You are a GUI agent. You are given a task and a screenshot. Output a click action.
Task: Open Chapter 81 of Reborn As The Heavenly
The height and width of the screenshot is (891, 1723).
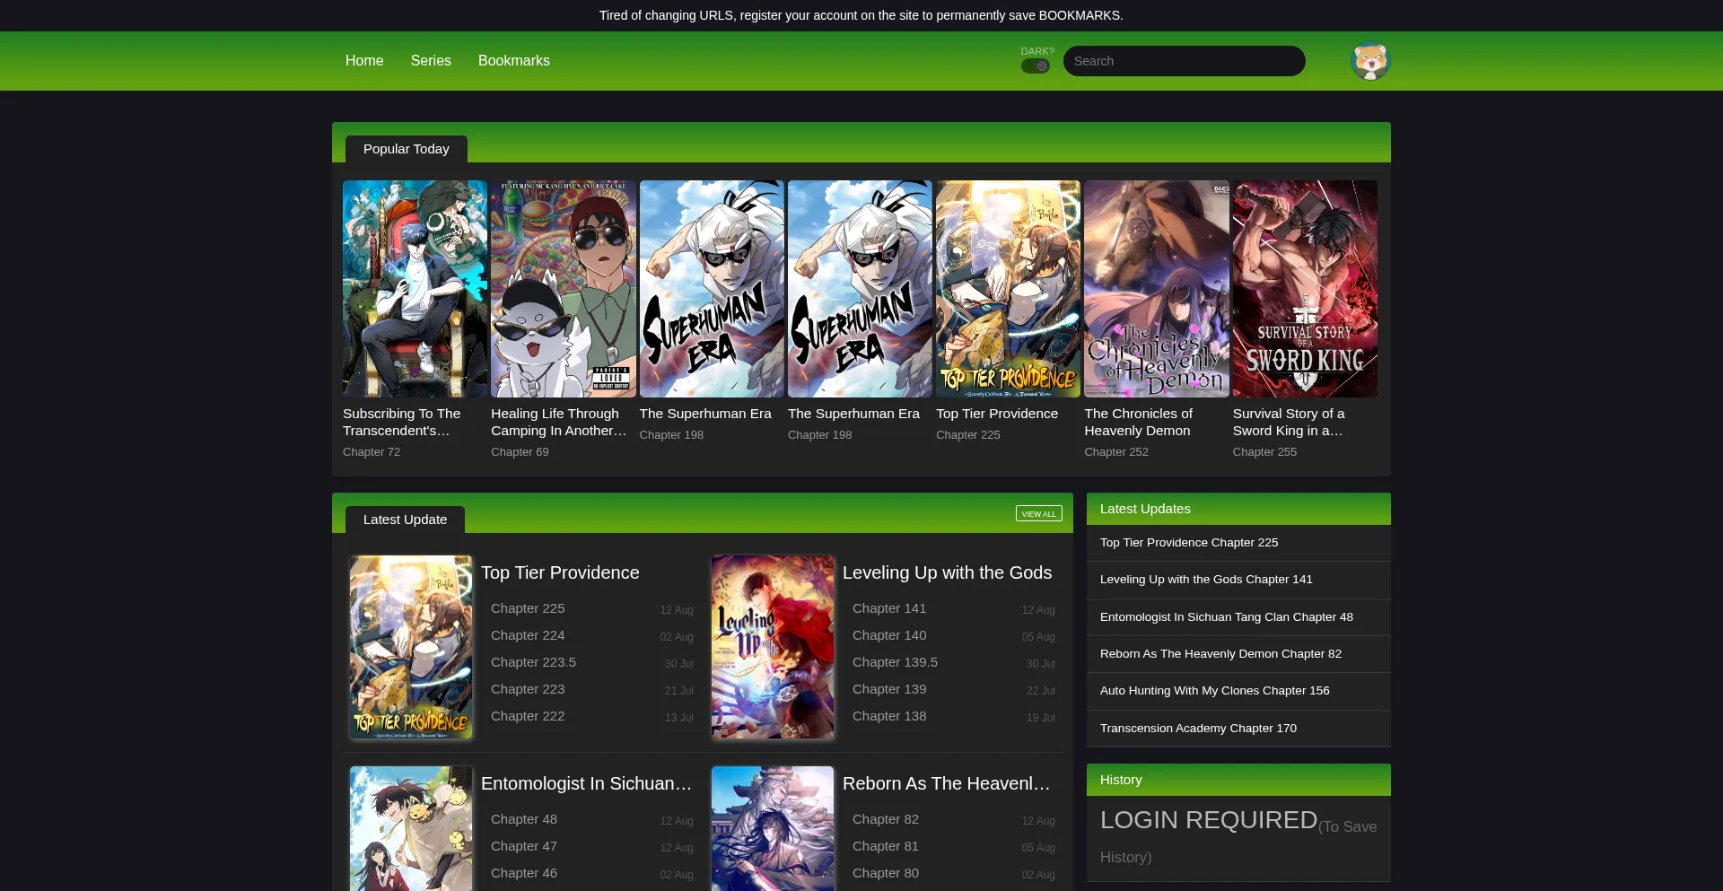click(x=886, y=846)
